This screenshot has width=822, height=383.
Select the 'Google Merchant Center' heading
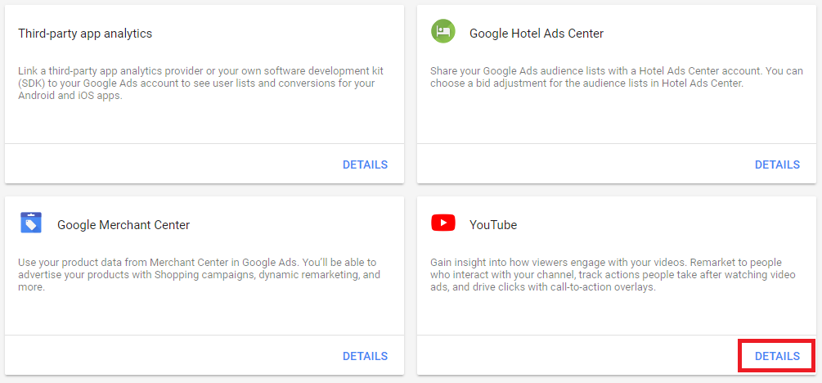point(124,225)
